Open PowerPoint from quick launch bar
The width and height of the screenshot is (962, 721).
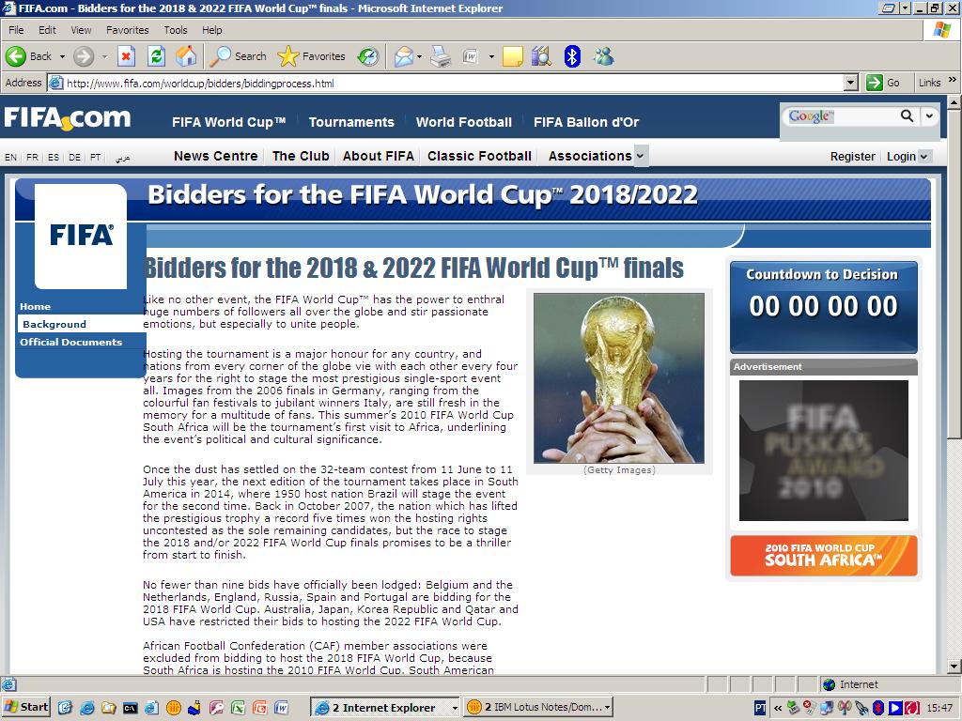(x=259, y=708)
